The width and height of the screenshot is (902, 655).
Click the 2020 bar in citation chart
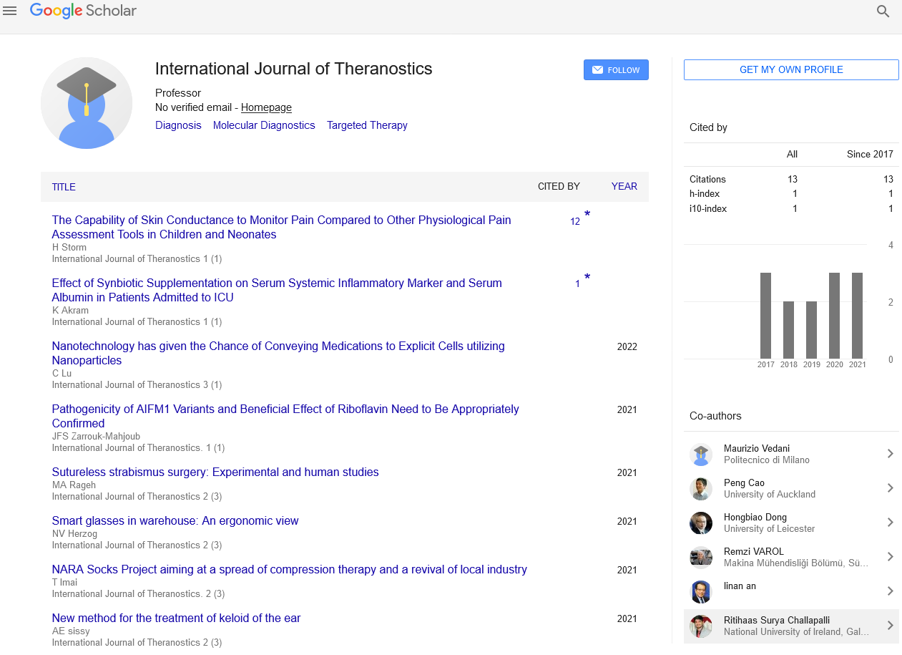tap(834, 316)
